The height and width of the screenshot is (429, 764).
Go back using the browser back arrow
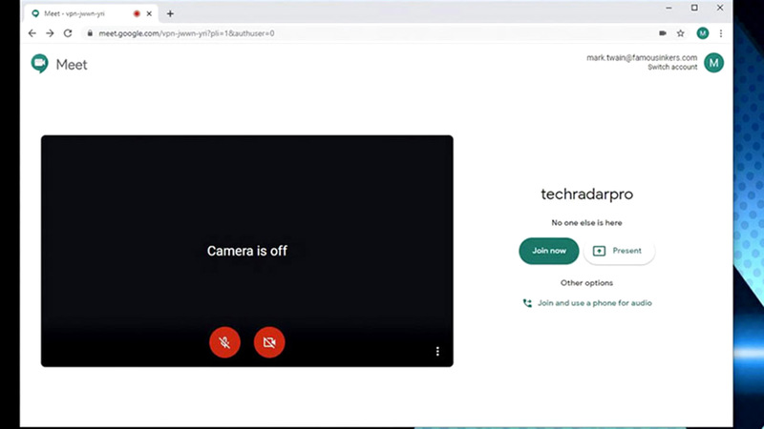(x=32, y=33)
